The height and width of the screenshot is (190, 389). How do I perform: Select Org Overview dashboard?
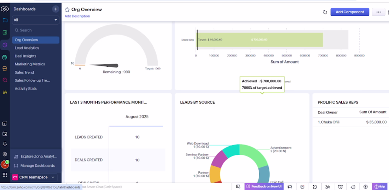(35, 40)
